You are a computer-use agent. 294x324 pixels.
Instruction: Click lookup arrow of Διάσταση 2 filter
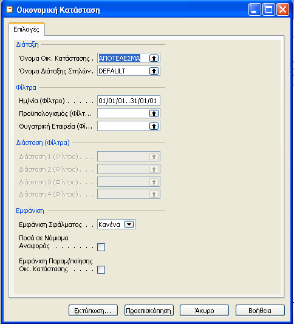pyautogui.click(x=154, y=169)
